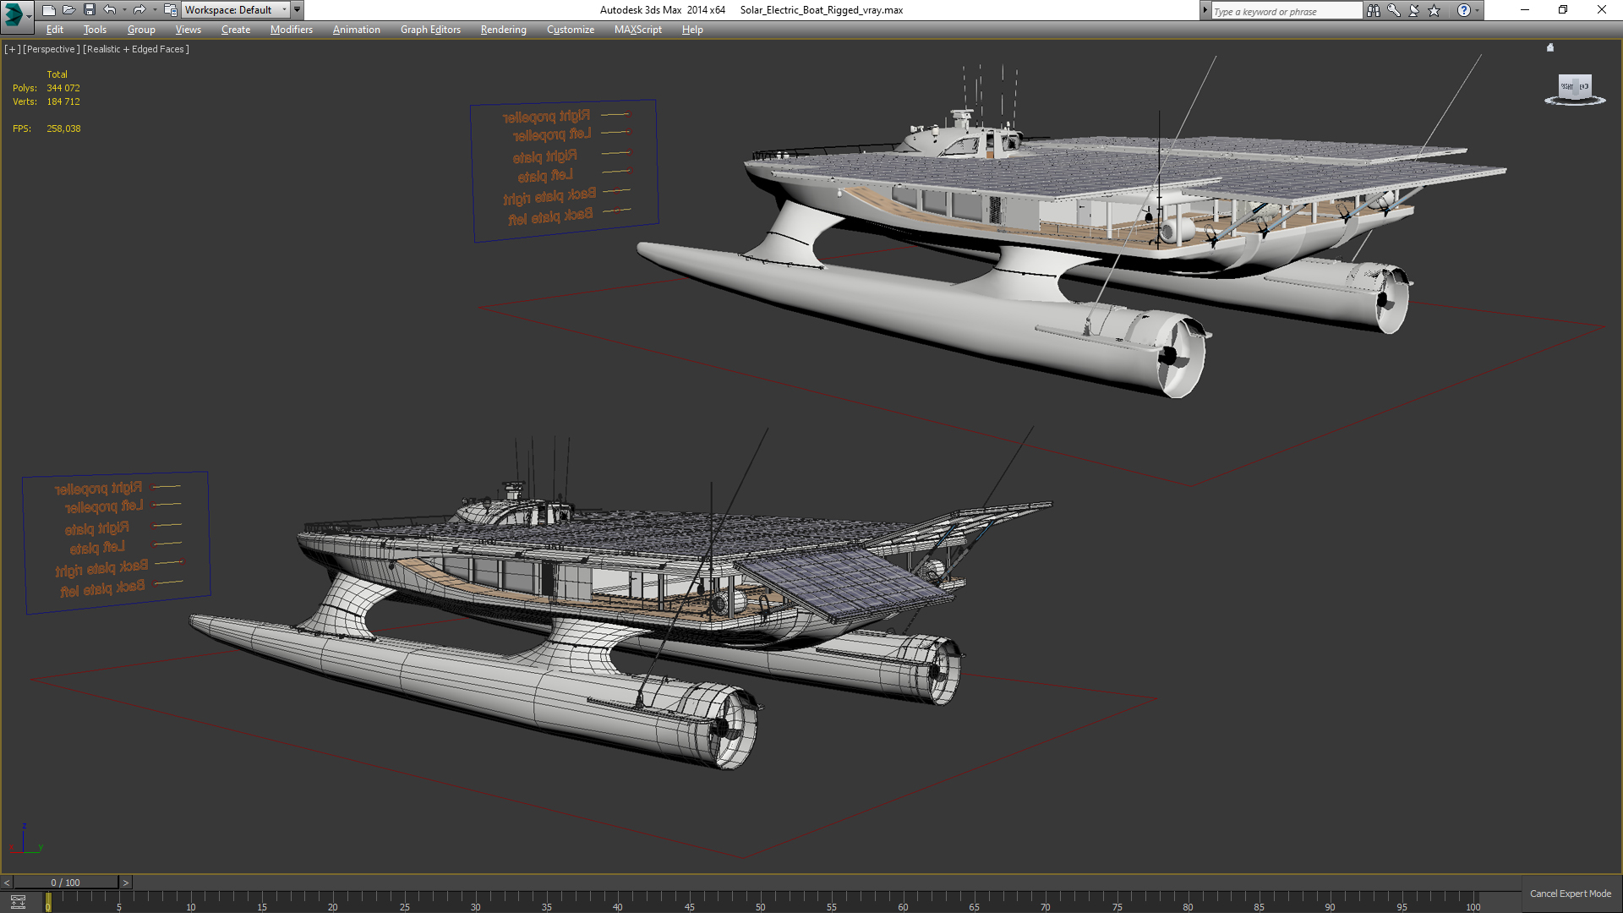
Task: Restore down the 3ds Max window
Action: pos(1563,10)
